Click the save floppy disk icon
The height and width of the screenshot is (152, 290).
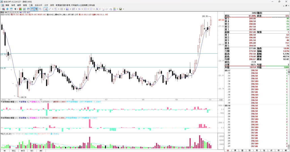120,9
